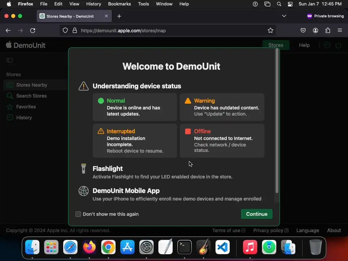Close the Stores Nearby tab
Viewport: 348px width, 261px height.
(106, 16)
